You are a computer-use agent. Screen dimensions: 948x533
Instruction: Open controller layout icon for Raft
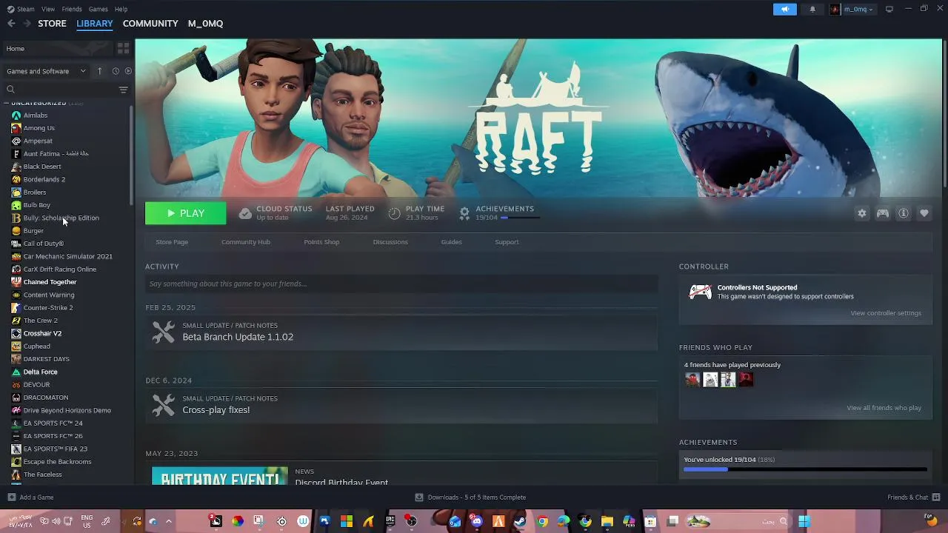883,213
